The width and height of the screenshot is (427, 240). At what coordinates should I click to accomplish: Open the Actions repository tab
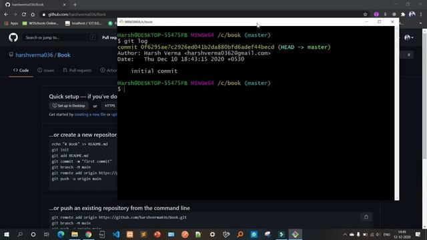[109, 70]
